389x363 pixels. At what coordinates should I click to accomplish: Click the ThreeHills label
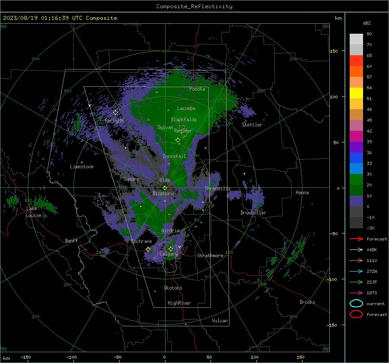pyautogui.click(x=217, y=189)
